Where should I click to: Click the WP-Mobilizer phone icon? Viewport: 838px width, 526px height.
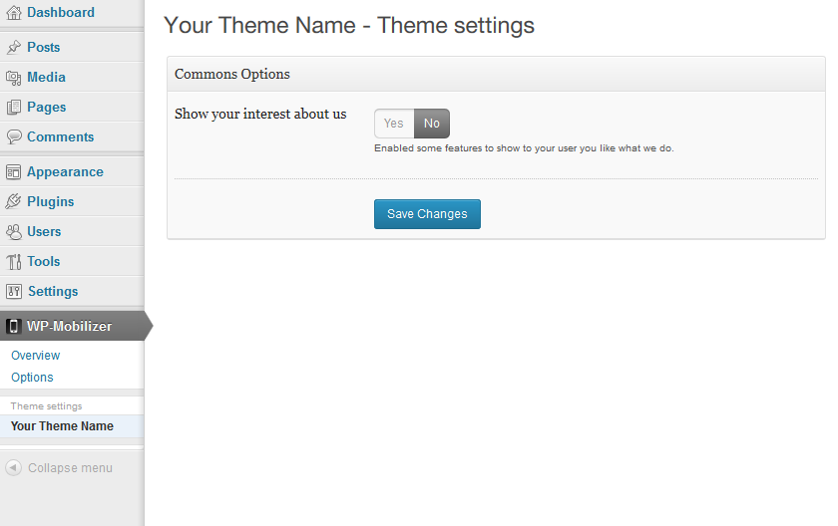point(13,326)
